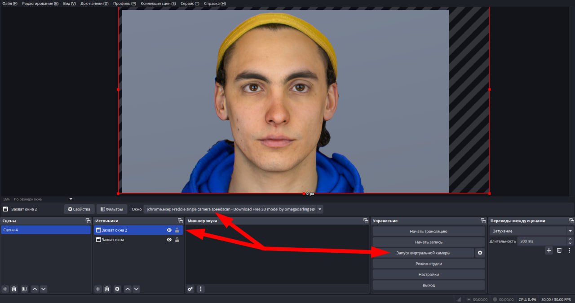Click 'Начать запись' button

429,242
